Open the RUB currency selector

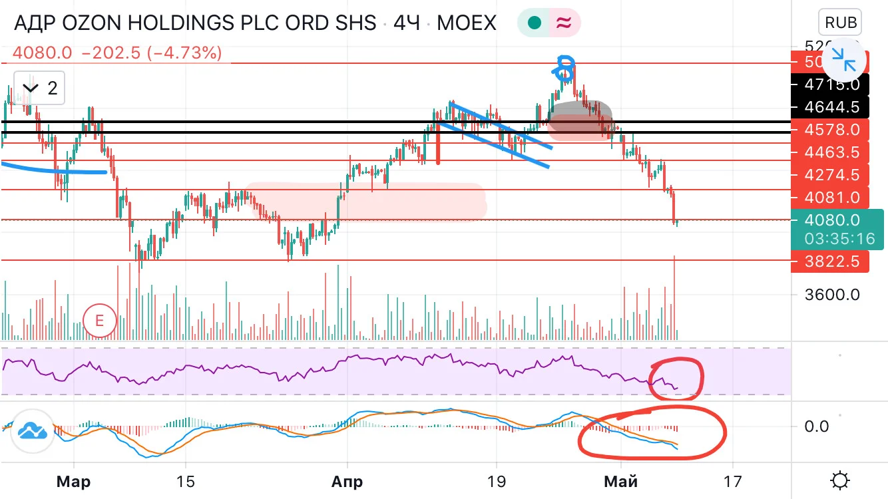coord(841,23)
